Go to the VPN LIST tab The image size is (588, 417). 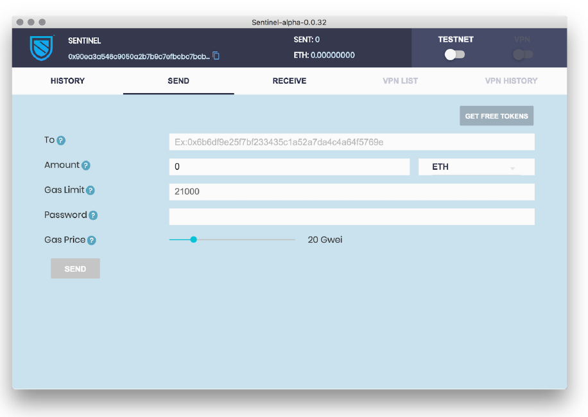[400, 81]
